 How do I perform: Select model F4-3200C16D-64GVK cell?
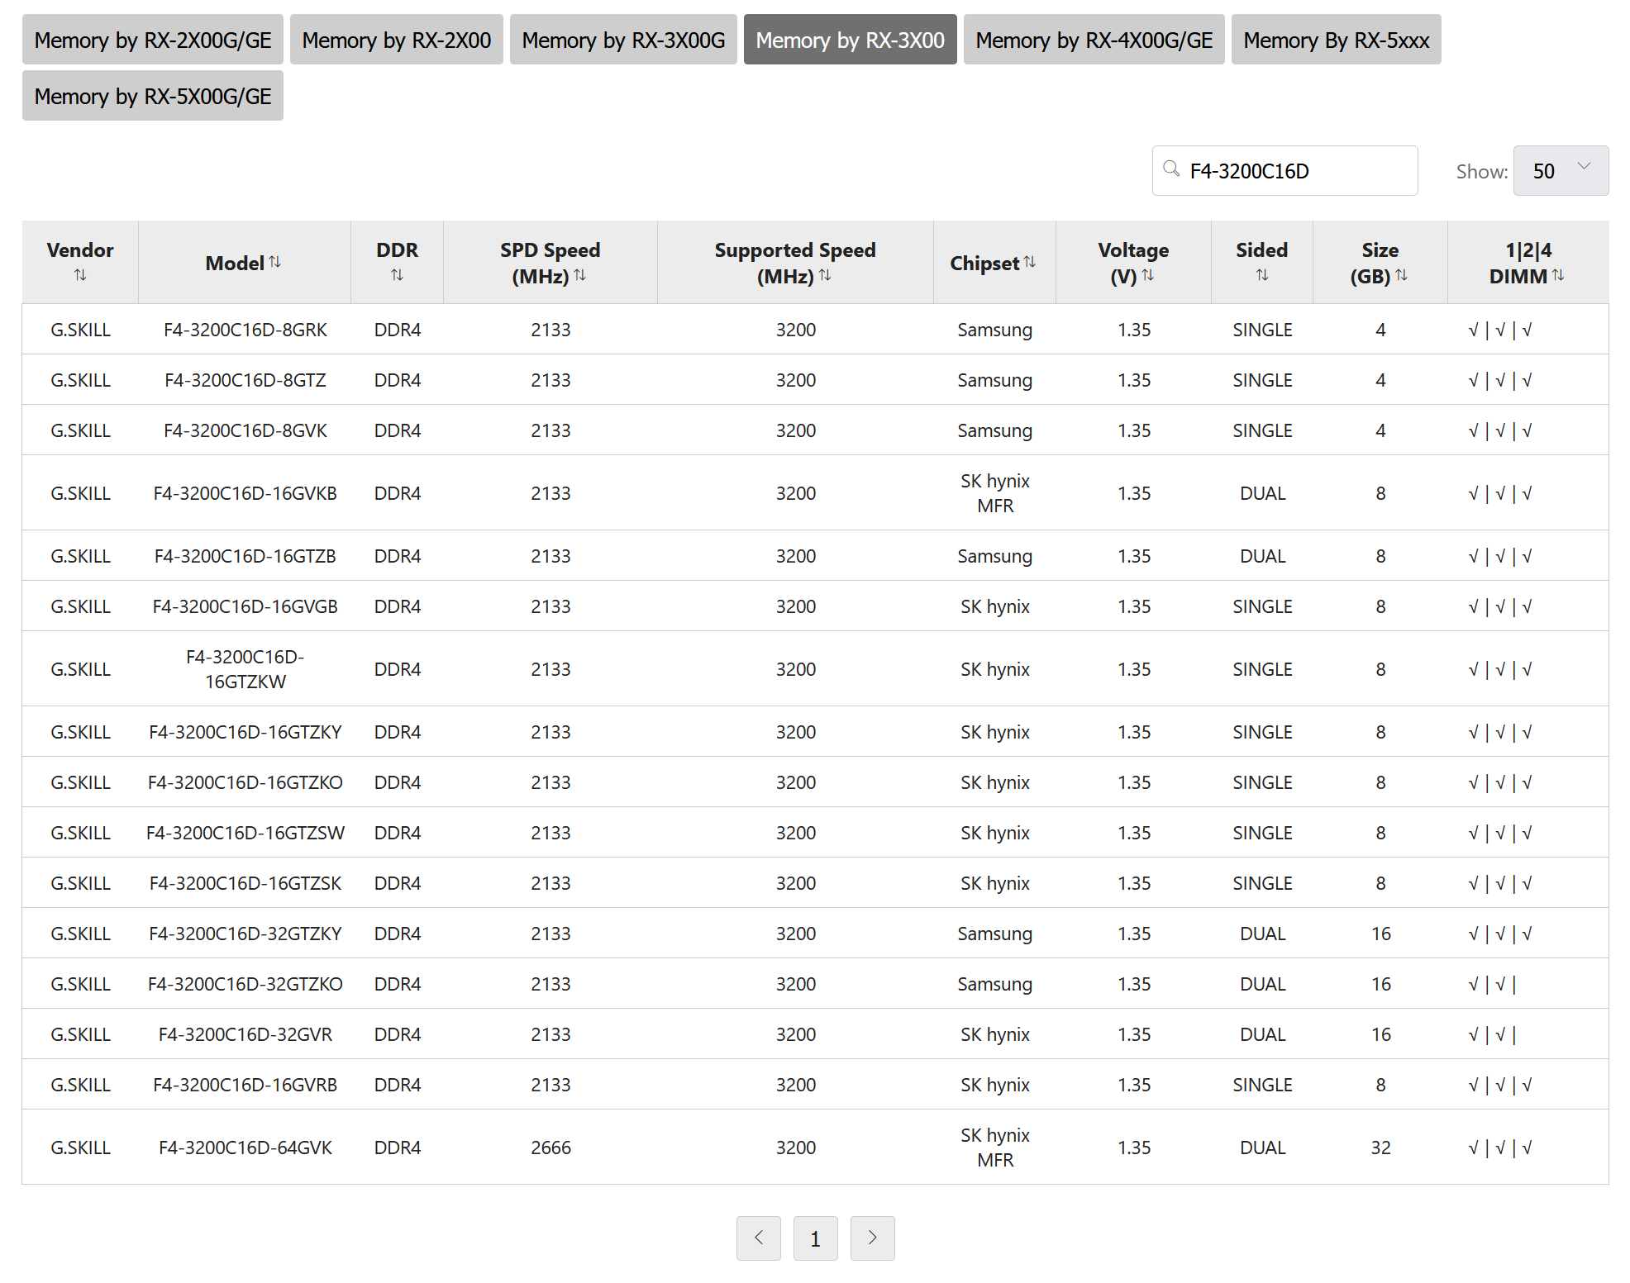[x=245, y=1148]
